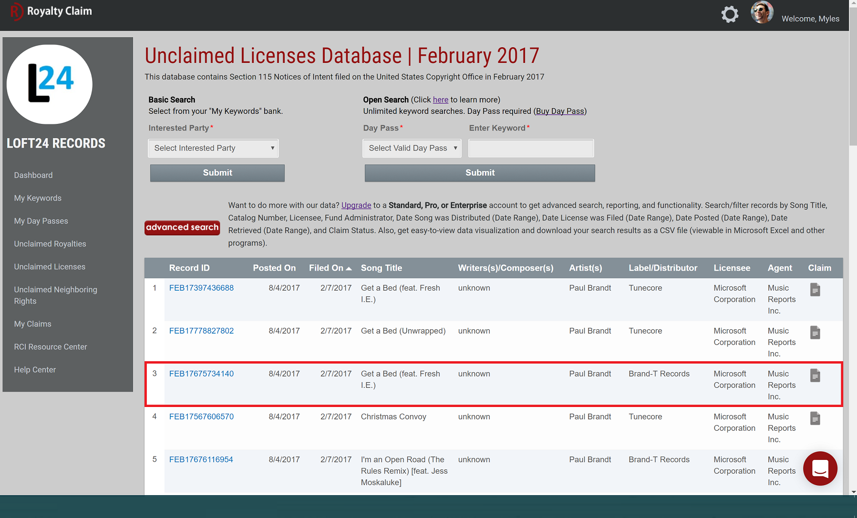Image resolution: width=857 pixels, height=518 pixels.
Task: Sort table by the Posted On header
Action: pos(274,268)
